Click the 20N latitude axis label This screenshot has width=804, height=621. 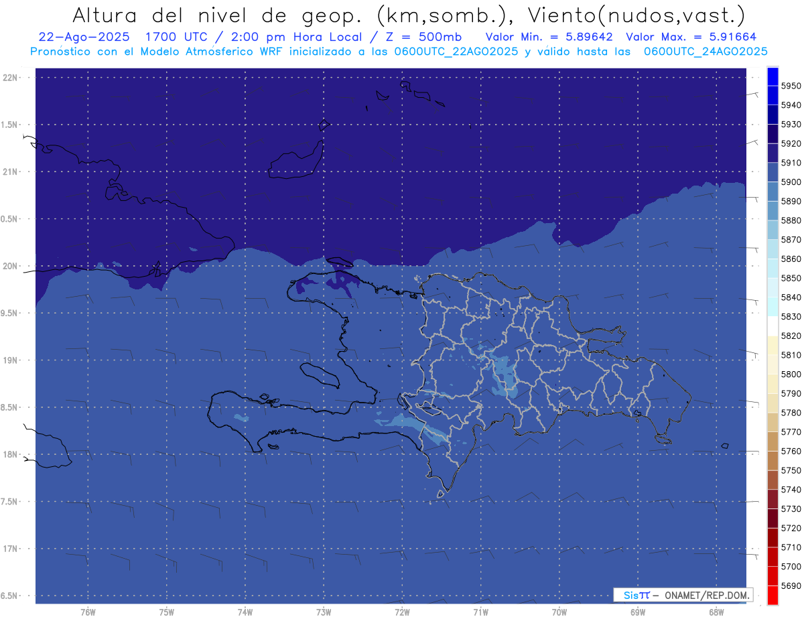pos(10,266)
